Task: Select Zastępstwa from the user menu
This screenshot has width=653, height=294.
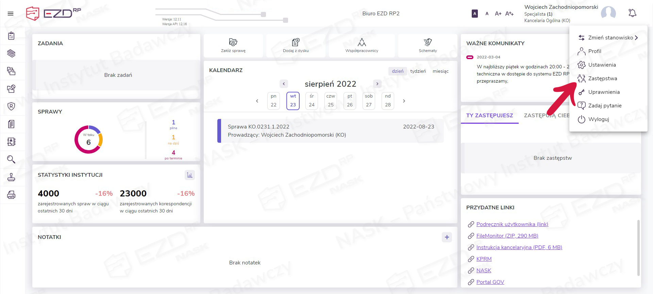Action: 602,79
